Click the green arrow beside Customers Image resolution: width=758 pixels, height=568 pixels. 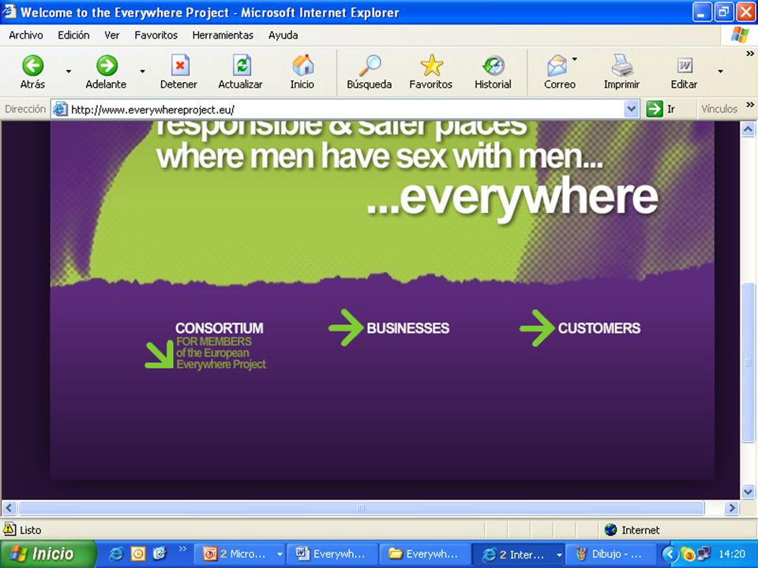coord(537,328)
